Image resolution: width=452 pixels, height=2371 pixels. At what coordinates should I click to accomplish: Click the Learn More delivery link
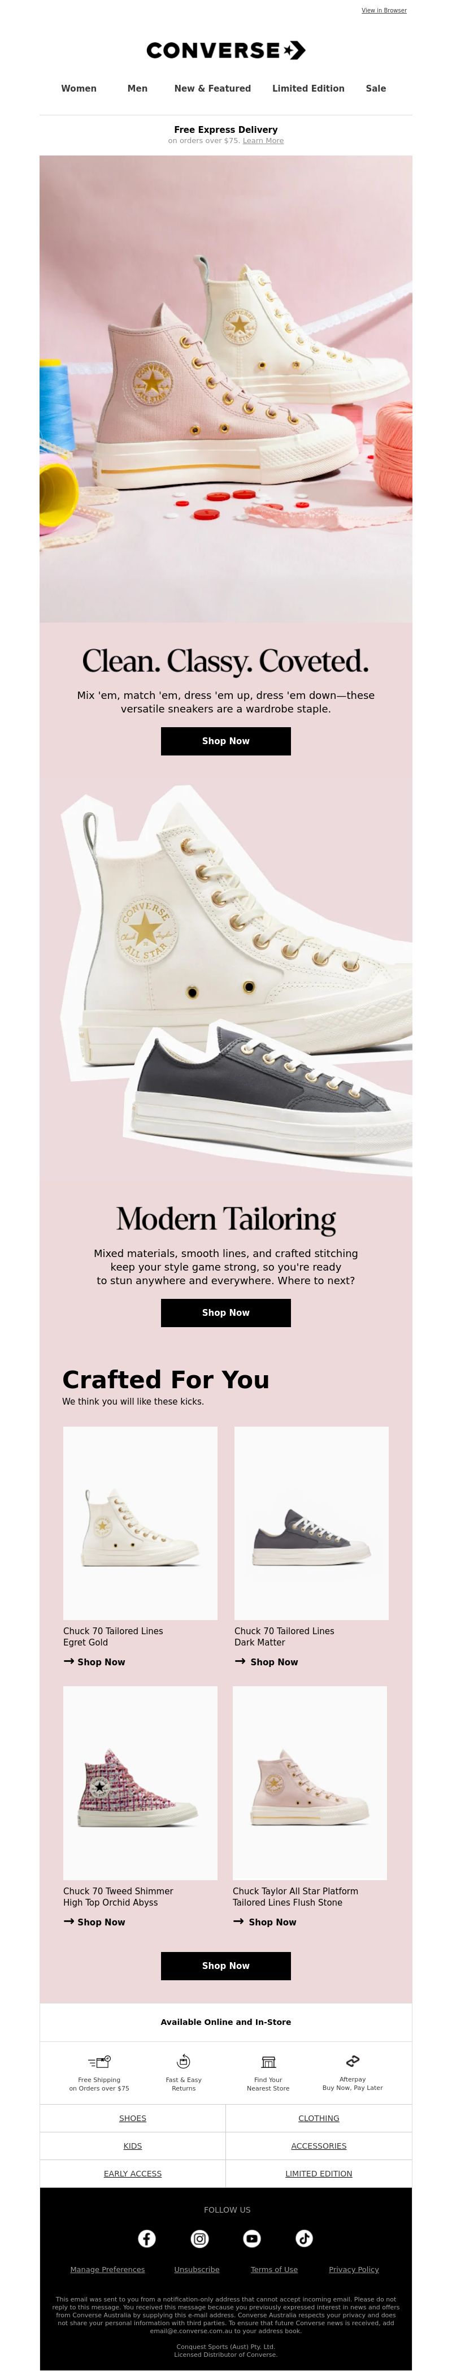pyautogui.click(x=263, y=141)
